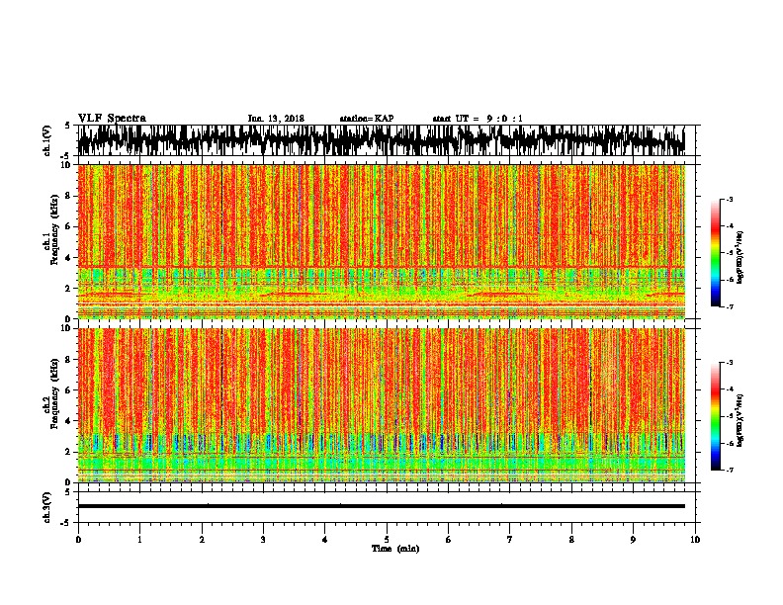Click the "-7" label on ch.1 color bar
Image resolution: width=783 pixels, height=605 pixels.
[730, 306]
